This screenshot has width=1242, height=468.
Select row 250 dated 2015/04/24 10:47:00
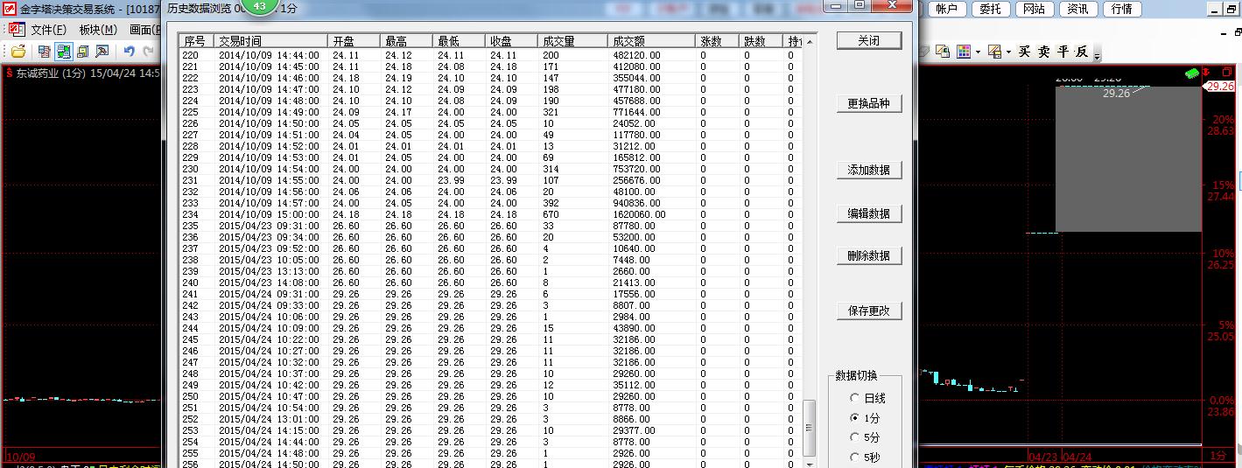point(490,396)
